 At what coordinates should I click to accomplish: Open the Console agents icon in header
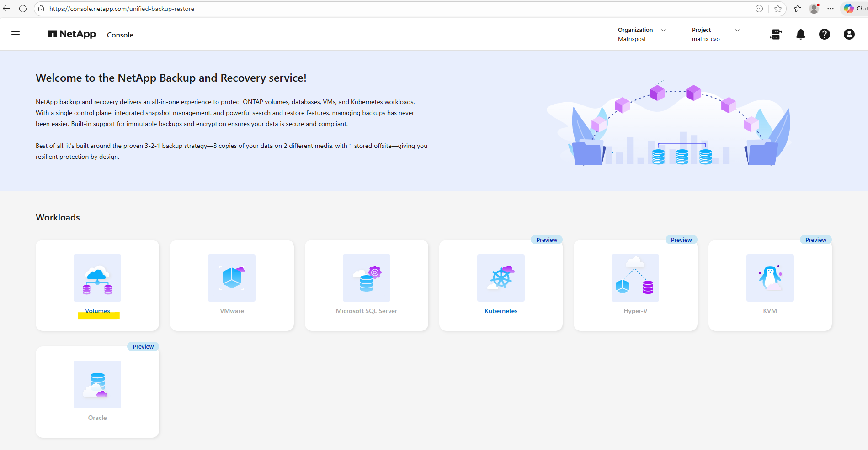coord(776,34)
